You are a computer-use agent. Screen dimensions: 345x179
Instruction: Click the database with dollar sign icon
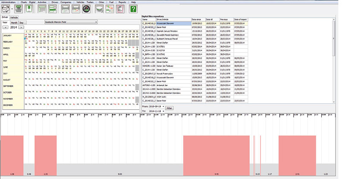coord(98,9)
